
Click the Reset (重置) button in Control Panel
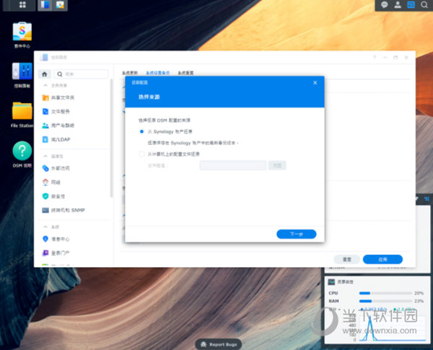pyautogui.click(x=347, y=259)
